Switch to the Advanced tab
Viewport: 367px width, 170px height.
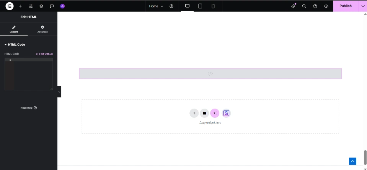[42, 29]
